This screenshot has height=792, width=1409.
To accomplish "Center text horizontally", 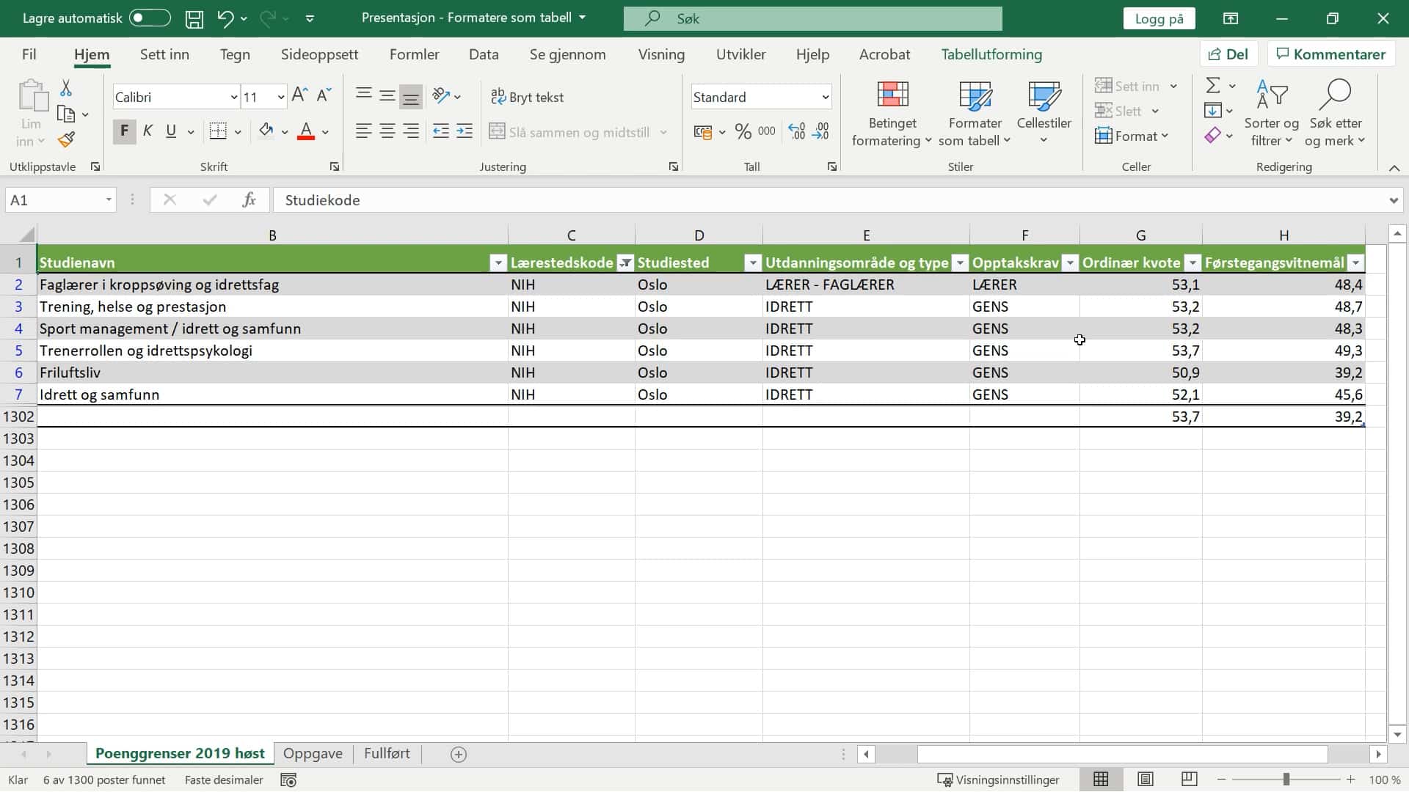I will [x=387, y=131].
